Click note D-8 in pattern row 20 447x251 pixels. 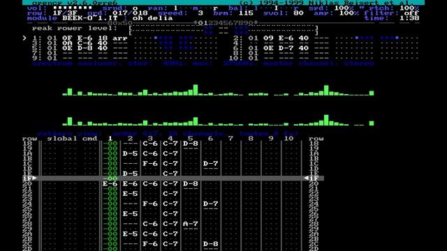coord(191,184)
